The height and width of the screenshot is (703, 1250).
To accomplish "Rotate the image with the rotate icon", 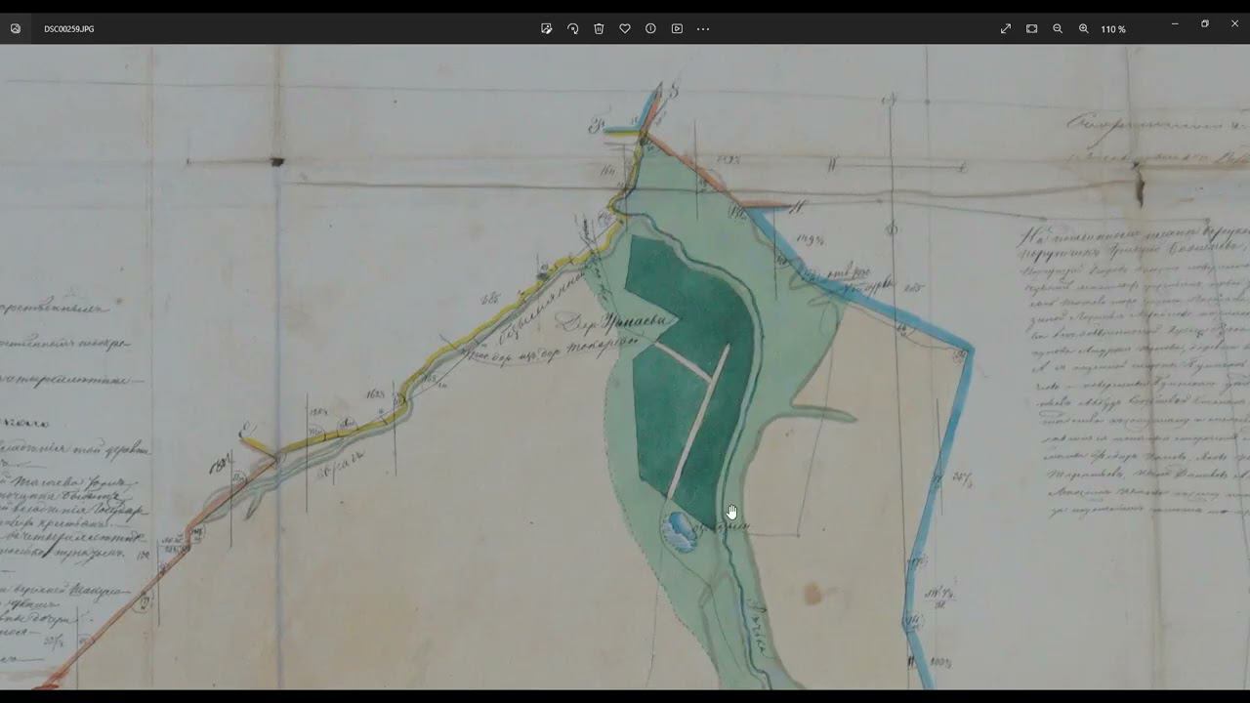I will tap(573, 29).
